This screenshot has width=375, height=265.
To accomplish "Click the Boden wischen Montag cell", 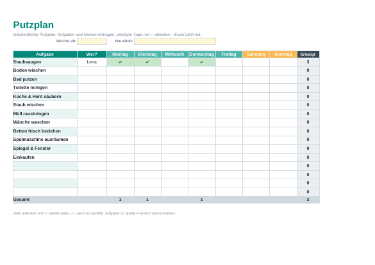I will (121, 70).
